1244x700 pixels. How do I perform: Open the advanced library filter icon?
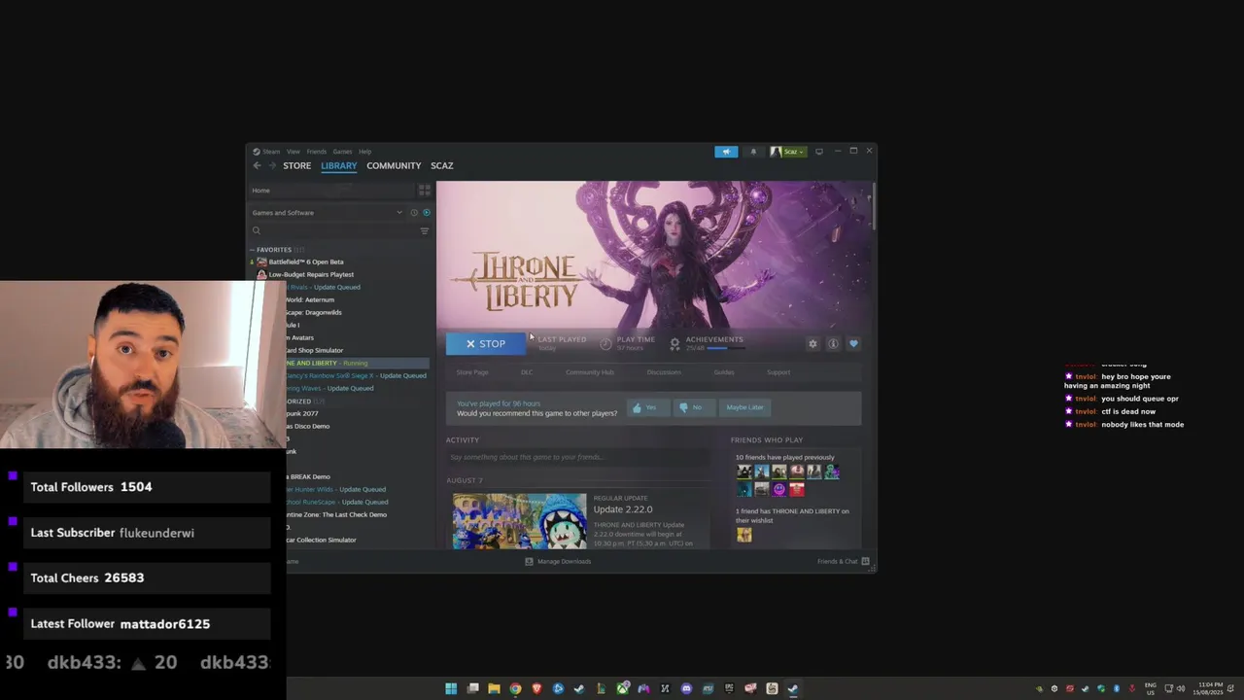pos(425,230)
